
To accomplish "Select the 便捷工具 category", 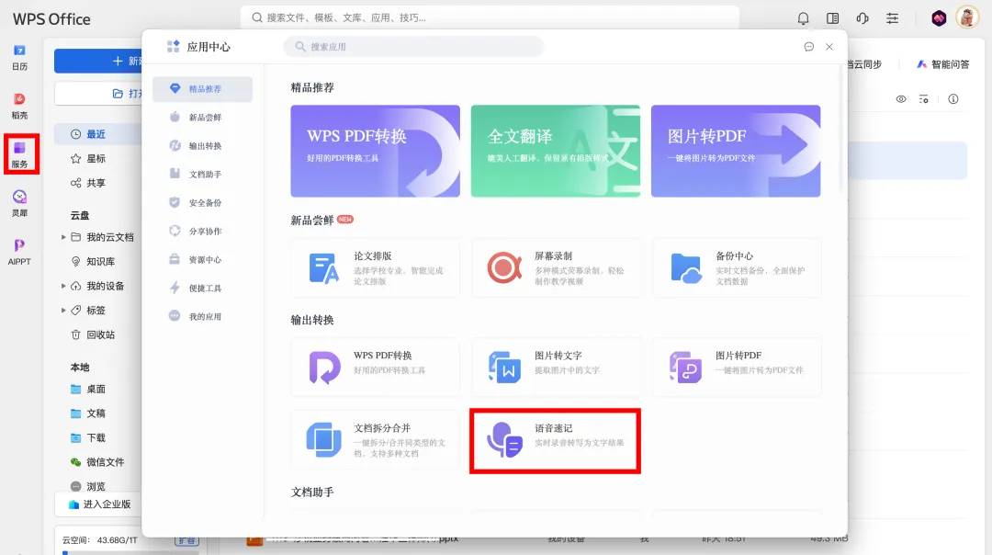I will click(x=202, y=288).
